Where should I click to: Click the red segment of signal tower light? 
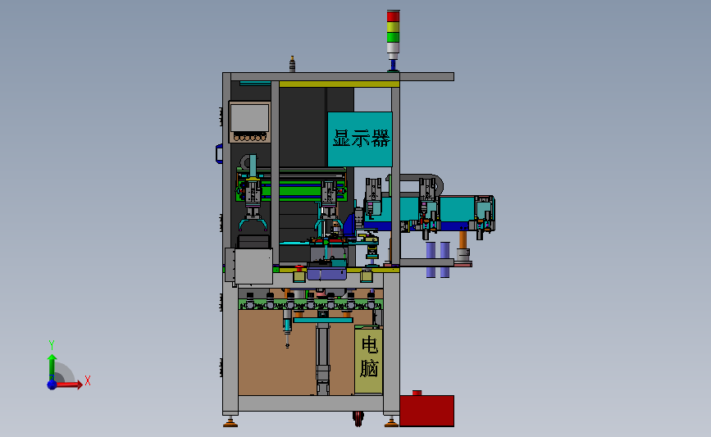point(393,16)
